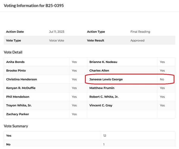Select the name 'Christina Henderson'

22,79
